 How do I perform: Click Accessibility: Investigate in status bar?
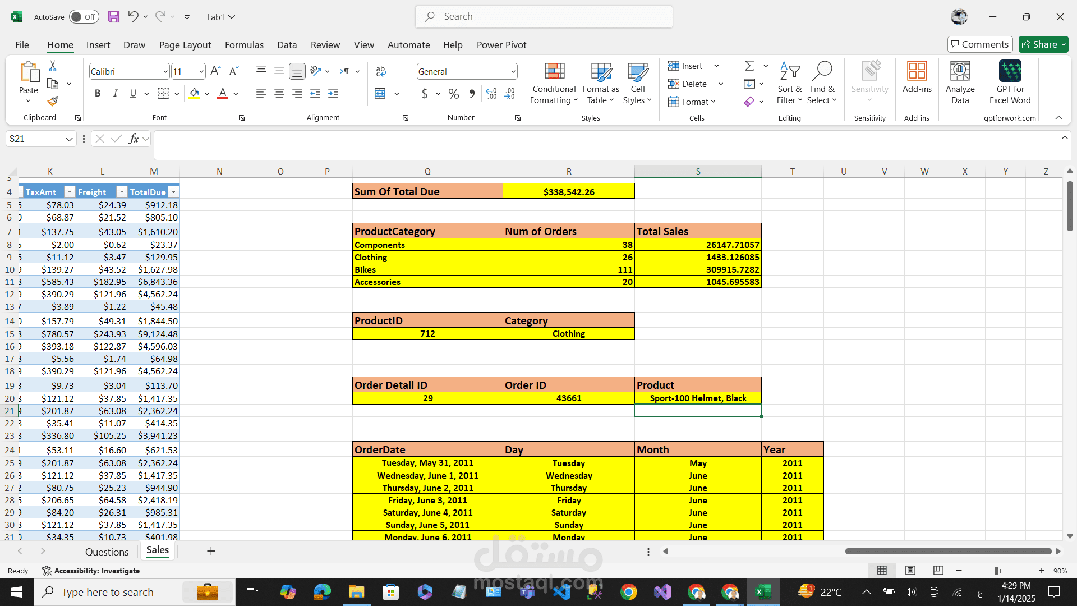coord(91,571)
